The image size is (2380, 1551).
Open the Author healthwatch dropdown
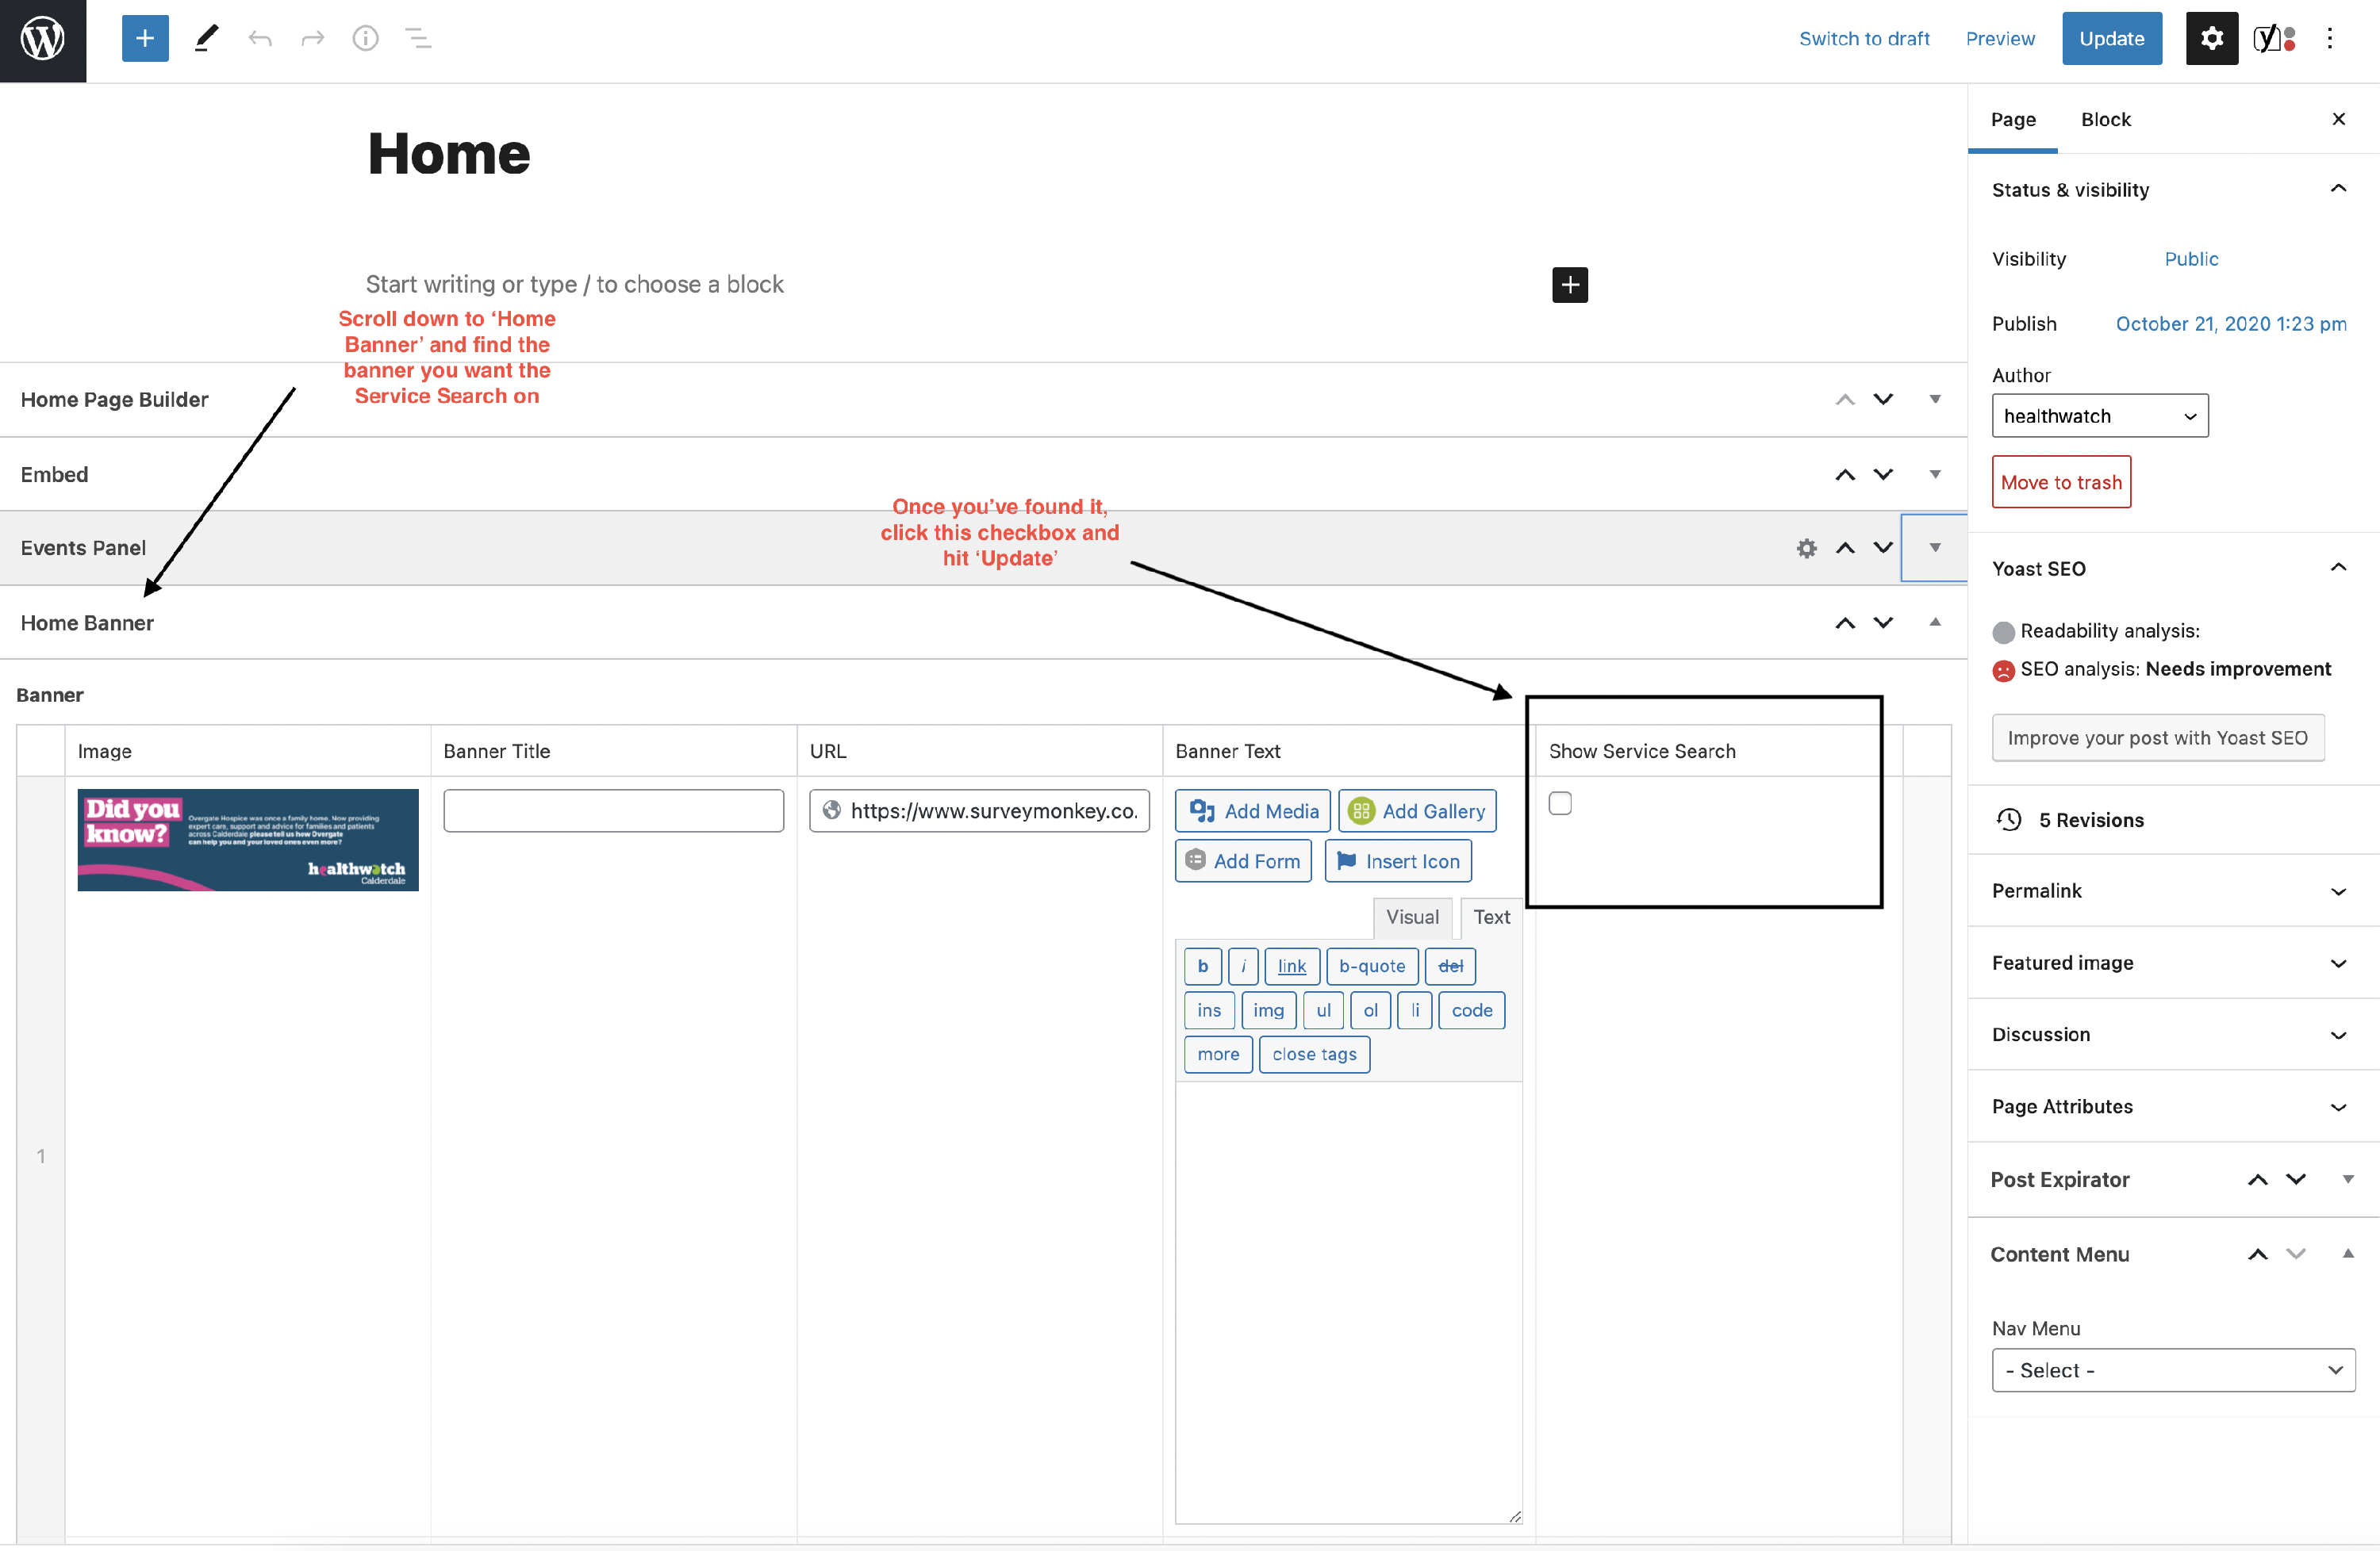click(2099, 416)
